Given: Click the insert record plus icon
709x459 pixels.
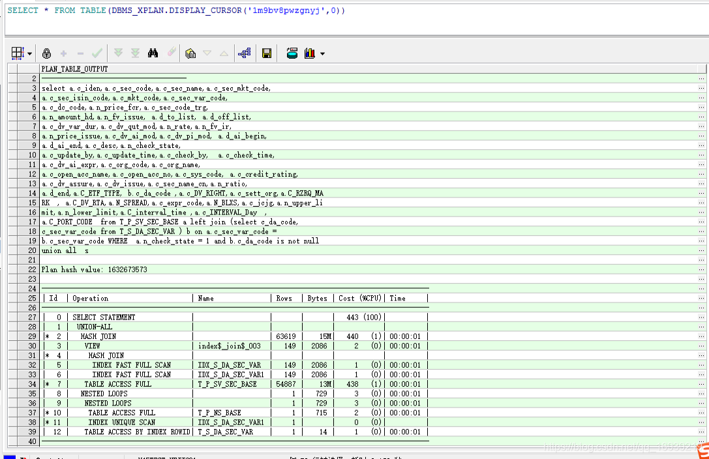Looking at the screenshot, I should (64, 53).
